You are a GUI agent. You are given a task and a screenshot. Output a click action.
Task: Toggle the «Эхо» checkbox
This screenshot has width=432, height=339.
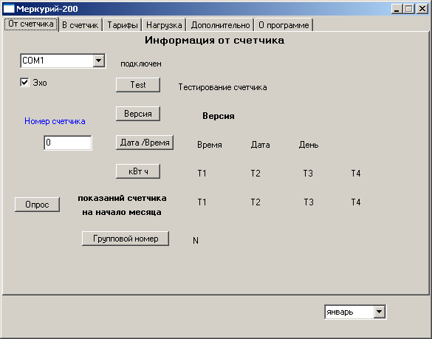click(24, 82)
